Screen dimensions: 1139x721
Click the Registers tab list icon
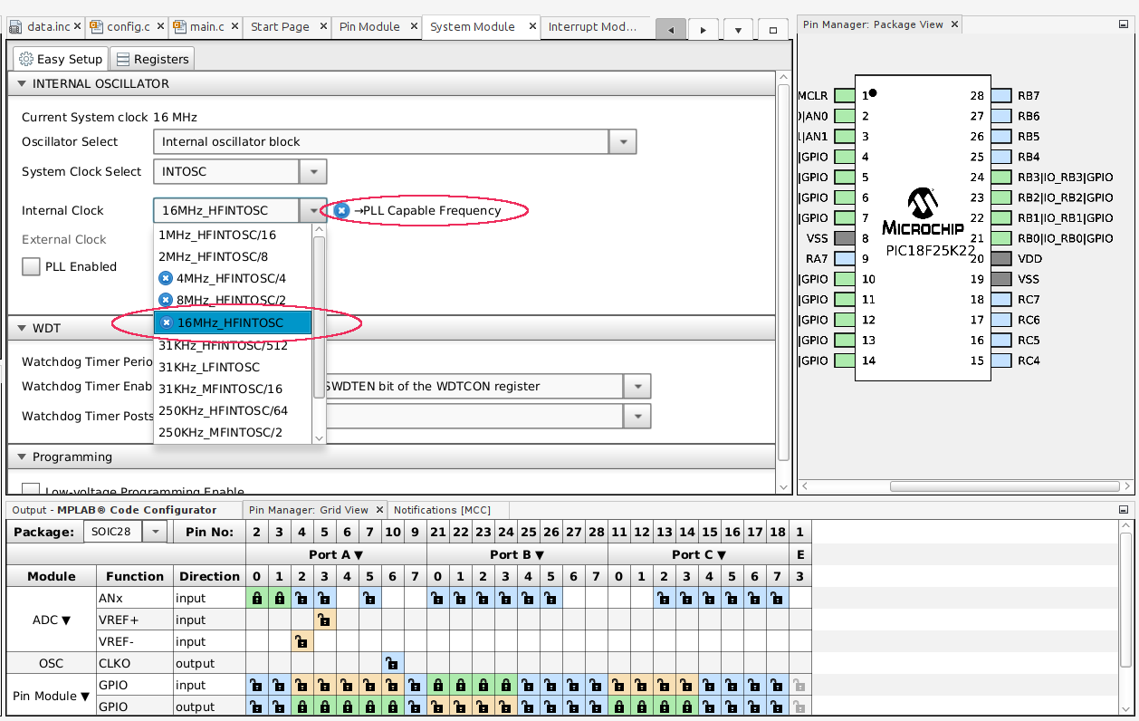(x=122, y=59)
